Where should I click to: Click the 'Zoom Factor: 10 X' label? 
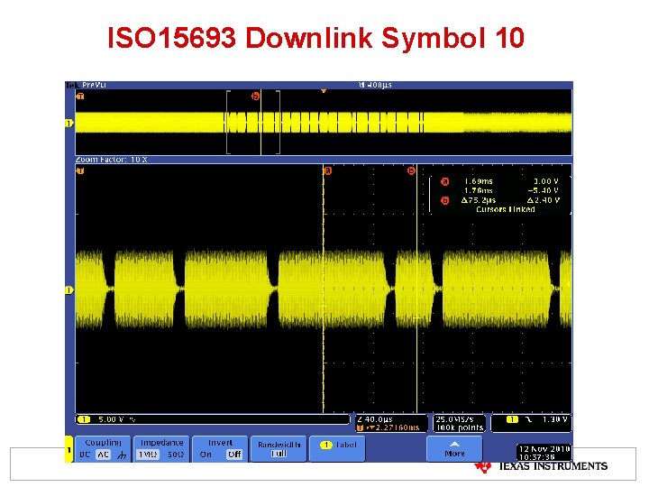[112, 160]
